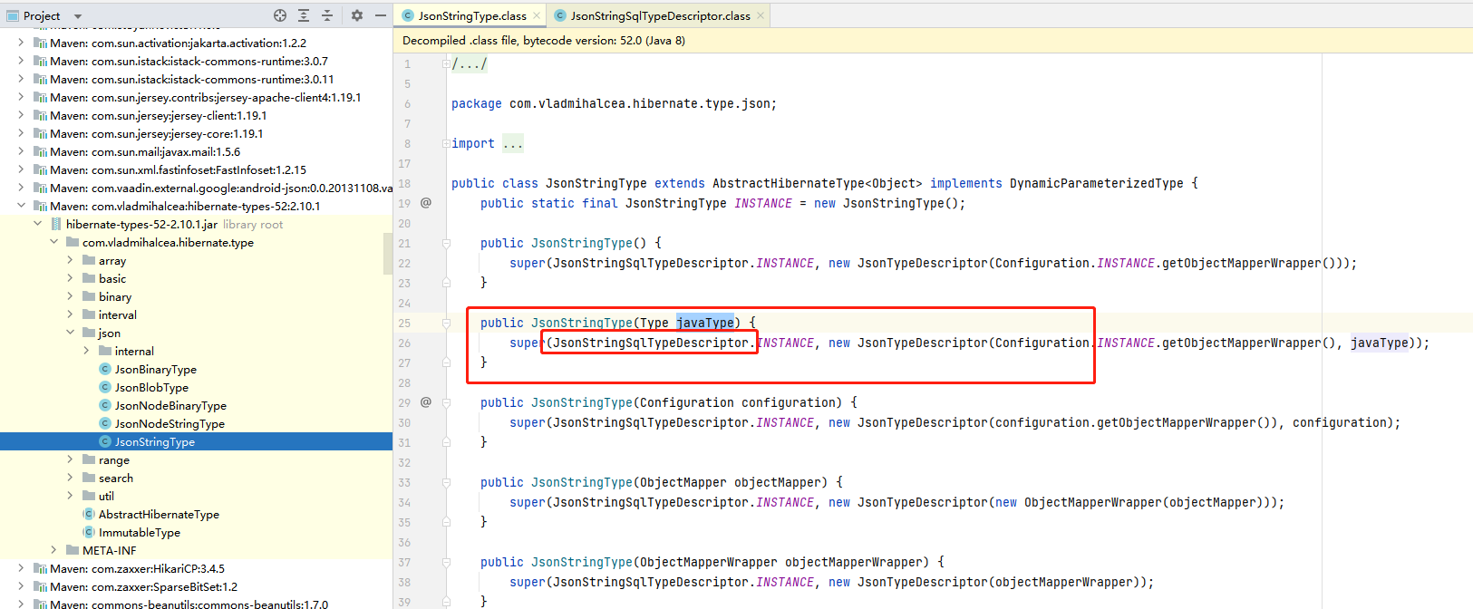Click ObjectMapperWrapper on line 37
The width and height of the screenshot is (1473, 609).
(x=708, y=562)
